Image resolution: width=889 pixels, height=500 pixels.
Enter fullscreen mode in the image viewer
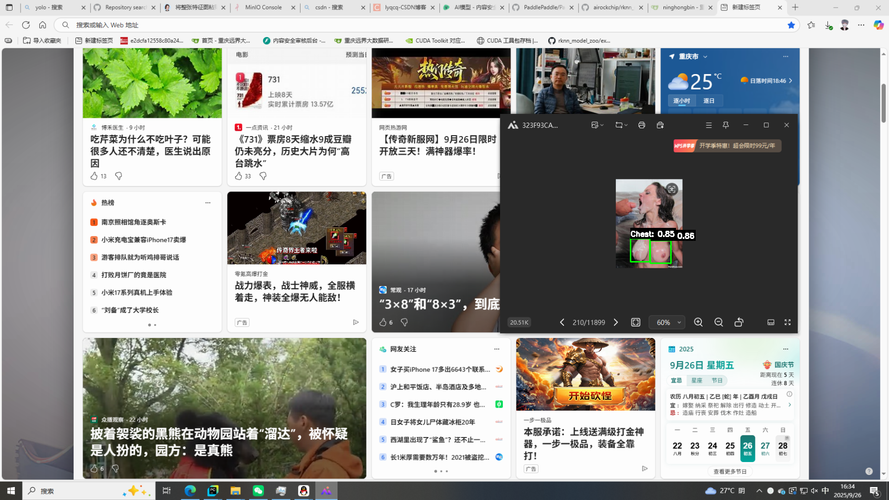click(788, 322)
